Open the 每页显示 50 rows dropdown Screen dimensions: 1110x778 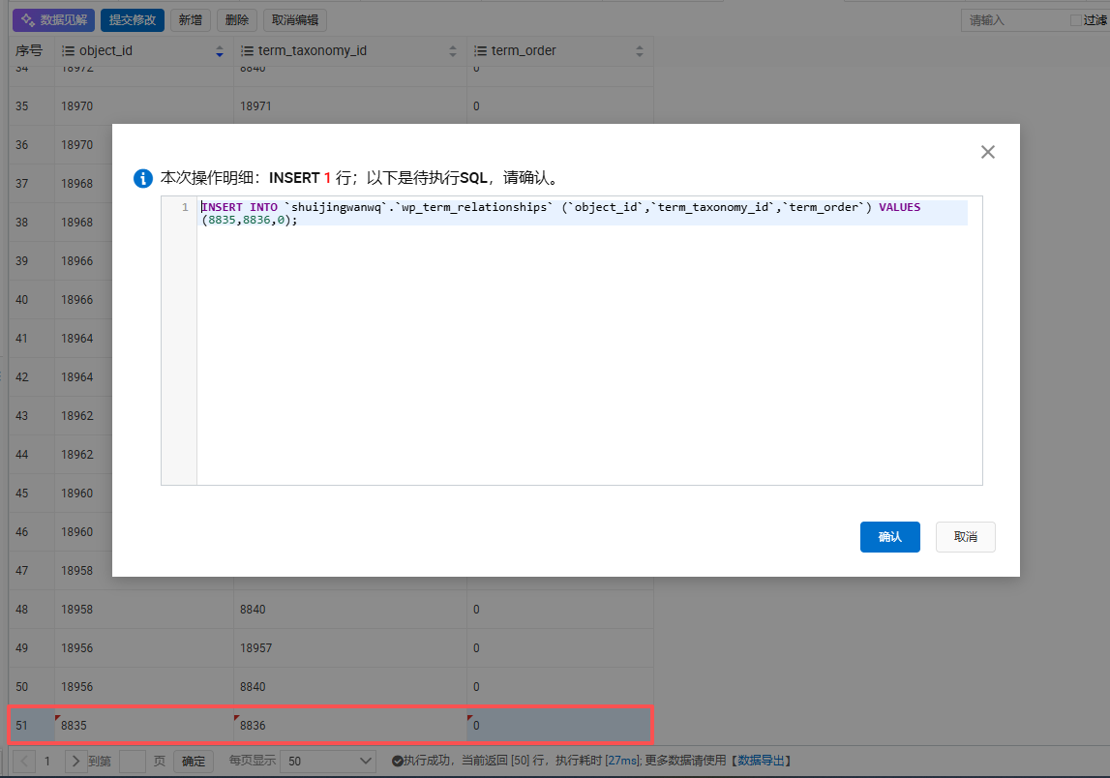pos(328,761)
